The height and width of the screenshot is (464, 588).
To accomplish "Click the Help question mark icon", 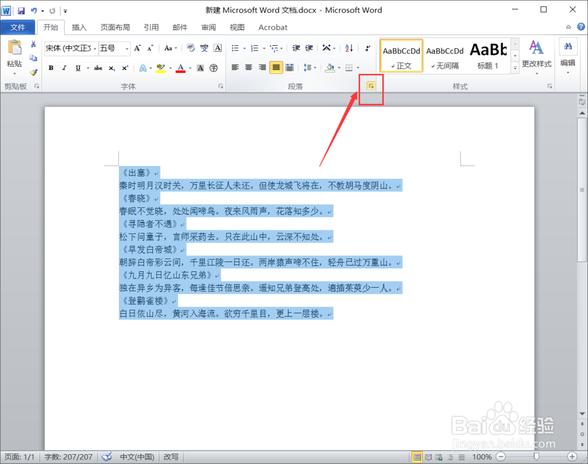I will pos(581,26).
